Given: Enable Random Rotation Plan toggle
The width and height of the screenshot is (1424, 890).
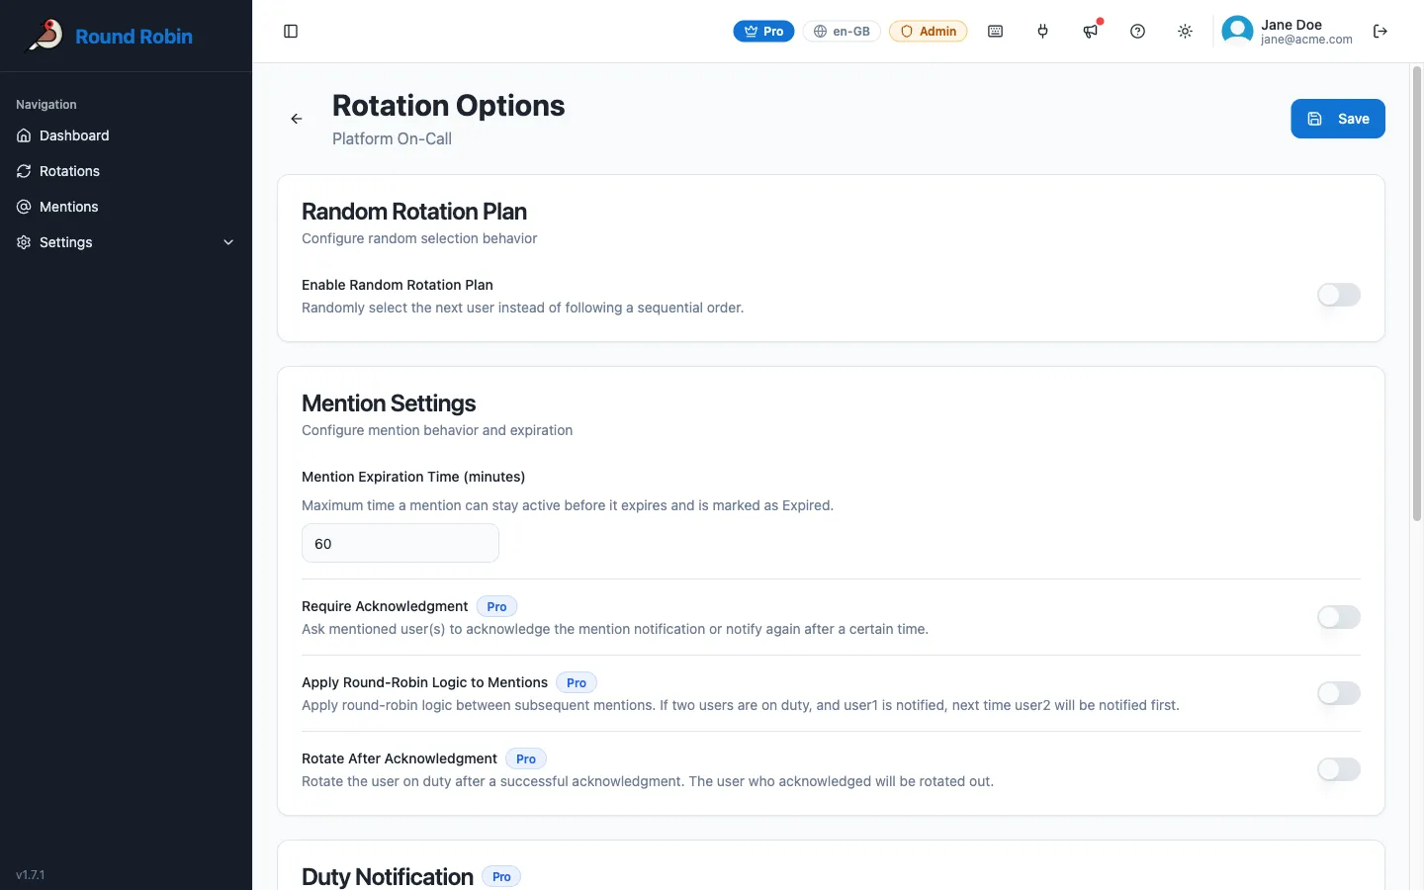Looking at the screenshot, I should pyautogui.click(x=1339, y=295).
